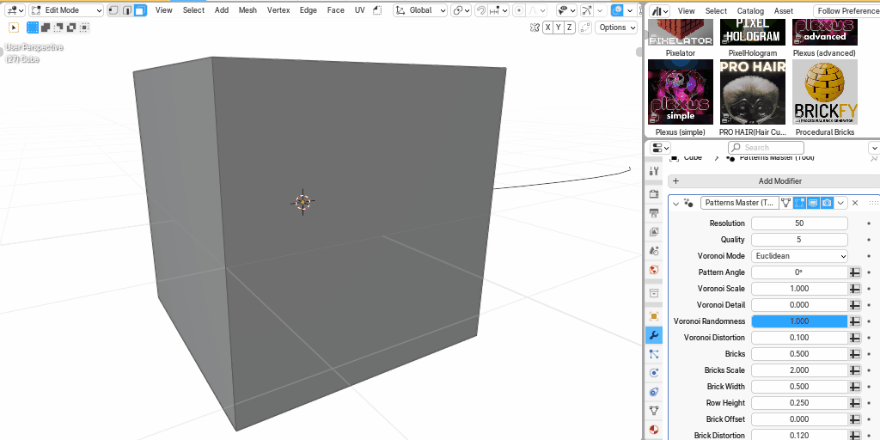Open the Output properties tab
This screenshot has width=880, height=440.
click(653, 213)
